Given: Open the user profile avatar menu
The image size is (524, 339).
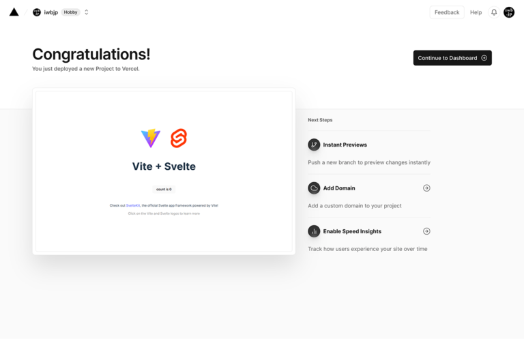Looking at the screenshot, I should pos(509,12).
